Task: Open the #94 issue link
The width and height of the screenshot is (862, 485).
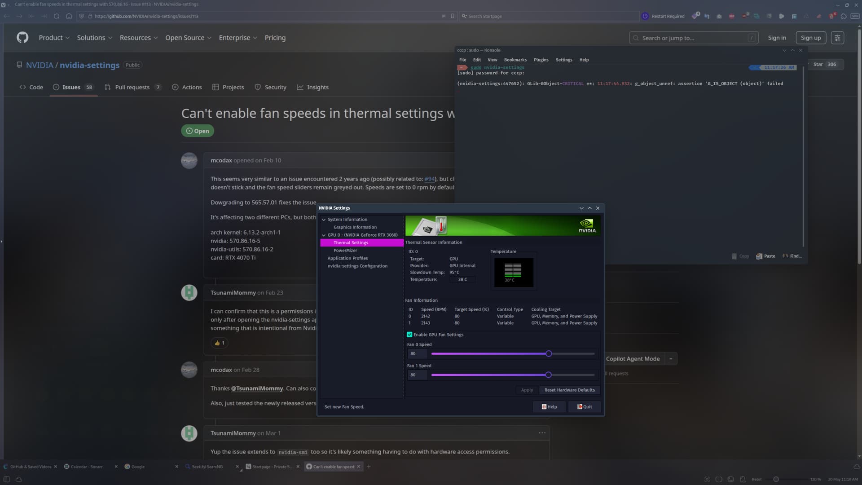Action: click(429, 179)
